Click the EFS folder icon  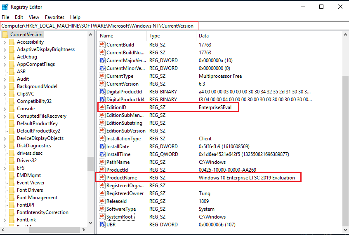12,168
